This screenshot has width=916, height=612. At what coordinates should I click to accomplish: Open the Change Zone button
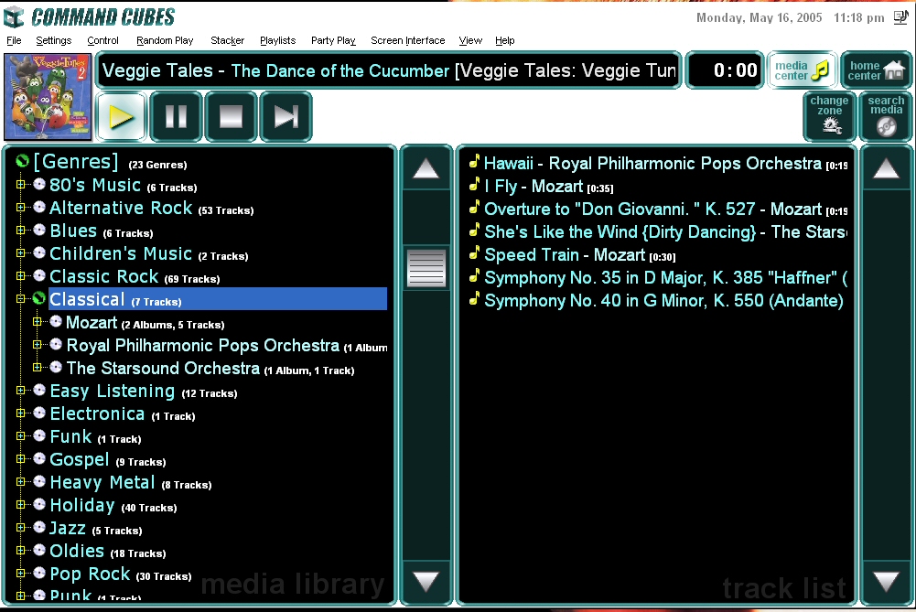(x=830, y=116)
